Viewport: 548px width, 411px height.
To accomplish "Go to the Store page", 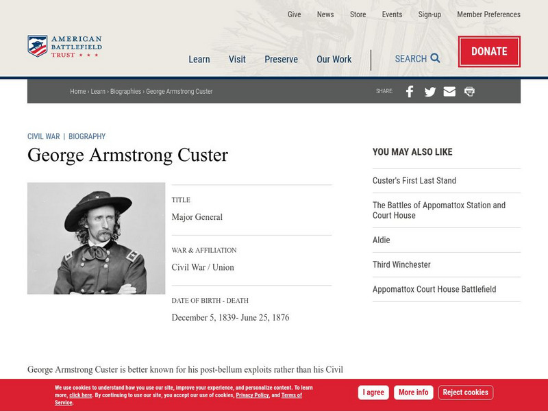I will pyautogui.click(x=358, y=14).
